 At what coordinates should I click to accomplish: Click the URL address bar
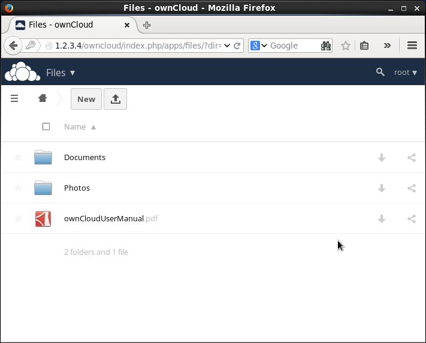(138, 46)
